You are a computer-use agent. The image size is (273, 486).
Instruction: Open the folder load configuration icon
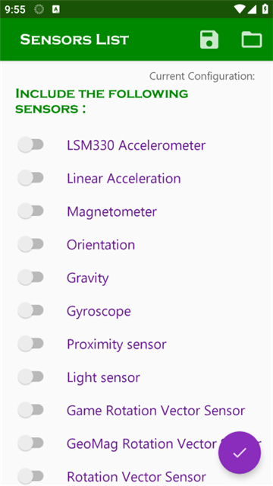pyautogui.click(x=252, y=40)
